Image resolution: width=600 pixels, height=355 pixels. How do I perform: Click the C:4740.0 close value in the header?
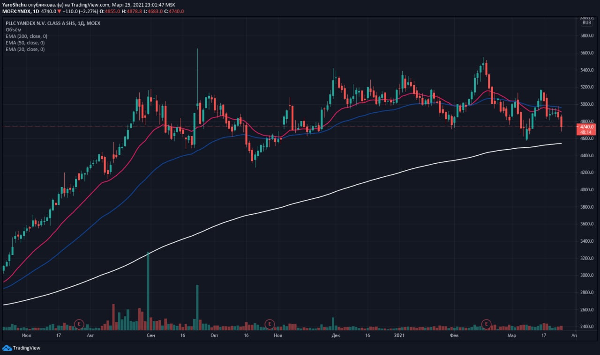(174, 11)
